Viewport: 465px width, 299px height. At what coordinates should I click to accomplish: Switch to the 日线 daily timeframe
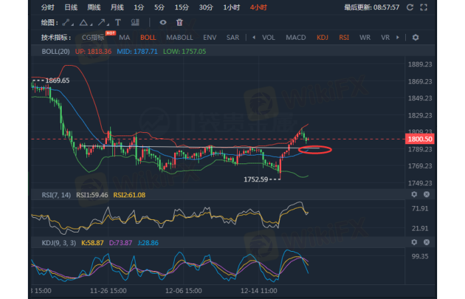tap(70, 7)
